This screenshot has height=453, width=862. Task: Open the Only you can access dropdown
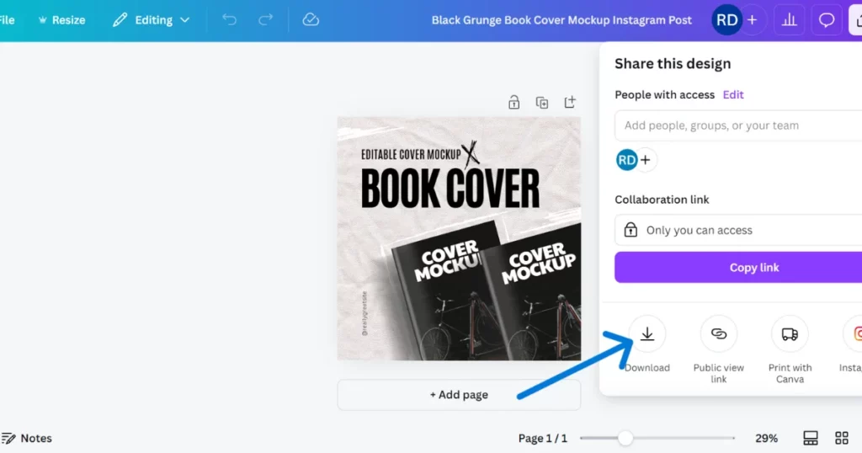(738, 230)
